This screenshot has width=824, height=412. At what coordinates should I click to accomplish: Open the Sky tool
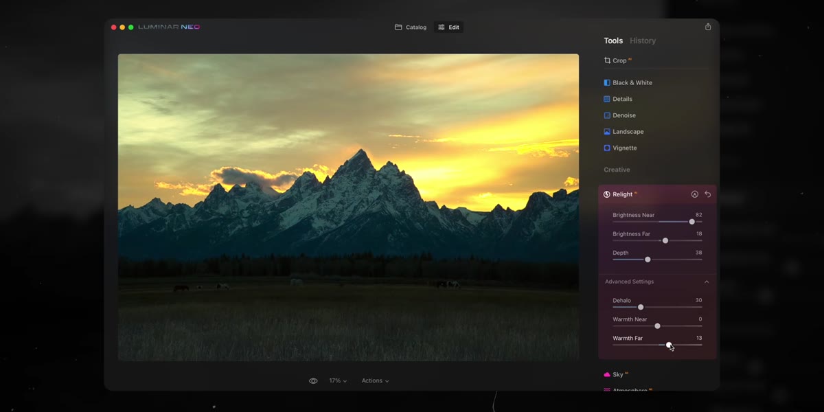tap(616, 374)
